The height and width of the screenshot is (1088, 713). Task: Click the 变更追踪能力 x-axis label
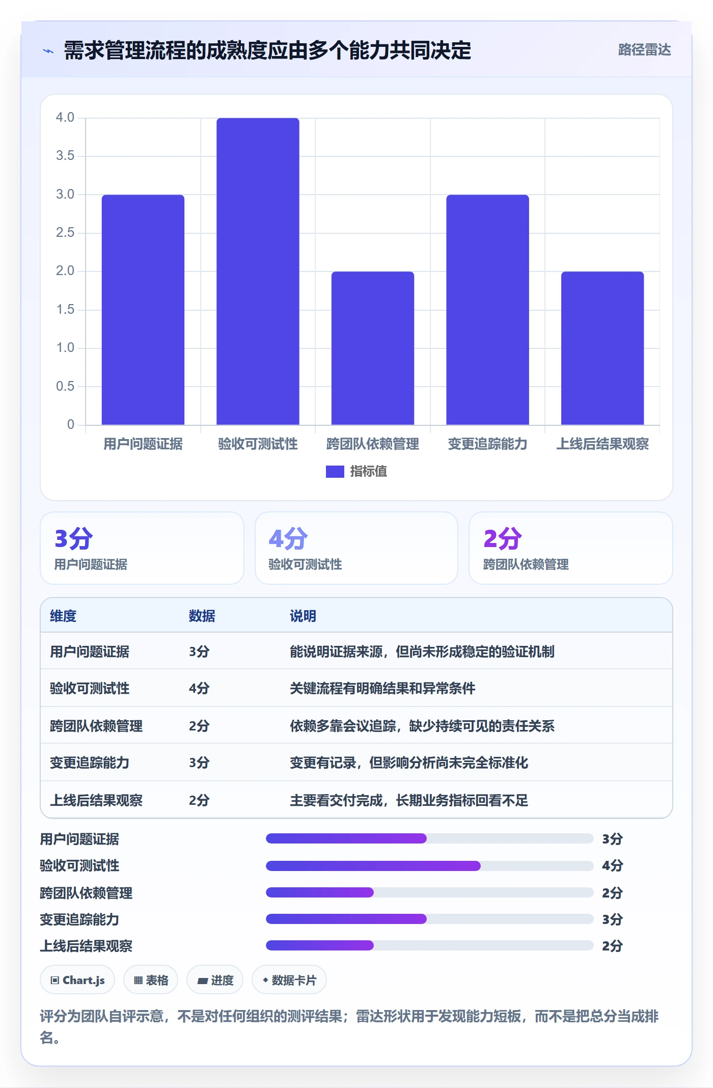pyautogui.click(x=487, y=444)
